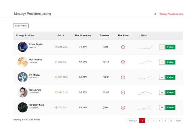This screenshot has width=189, height=131.
Task: Sort by the Max. Drawdown column
Action: click(83, 36)
